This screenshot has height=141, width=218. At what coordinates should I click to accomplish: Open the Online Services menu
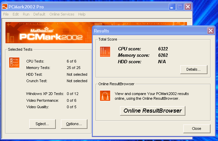tap(62, 14)
